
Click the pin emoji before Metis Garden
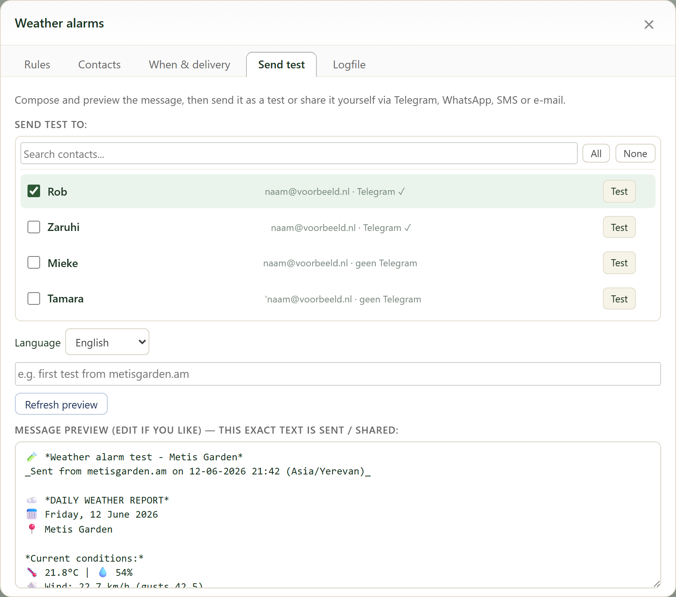pos(32,529)
